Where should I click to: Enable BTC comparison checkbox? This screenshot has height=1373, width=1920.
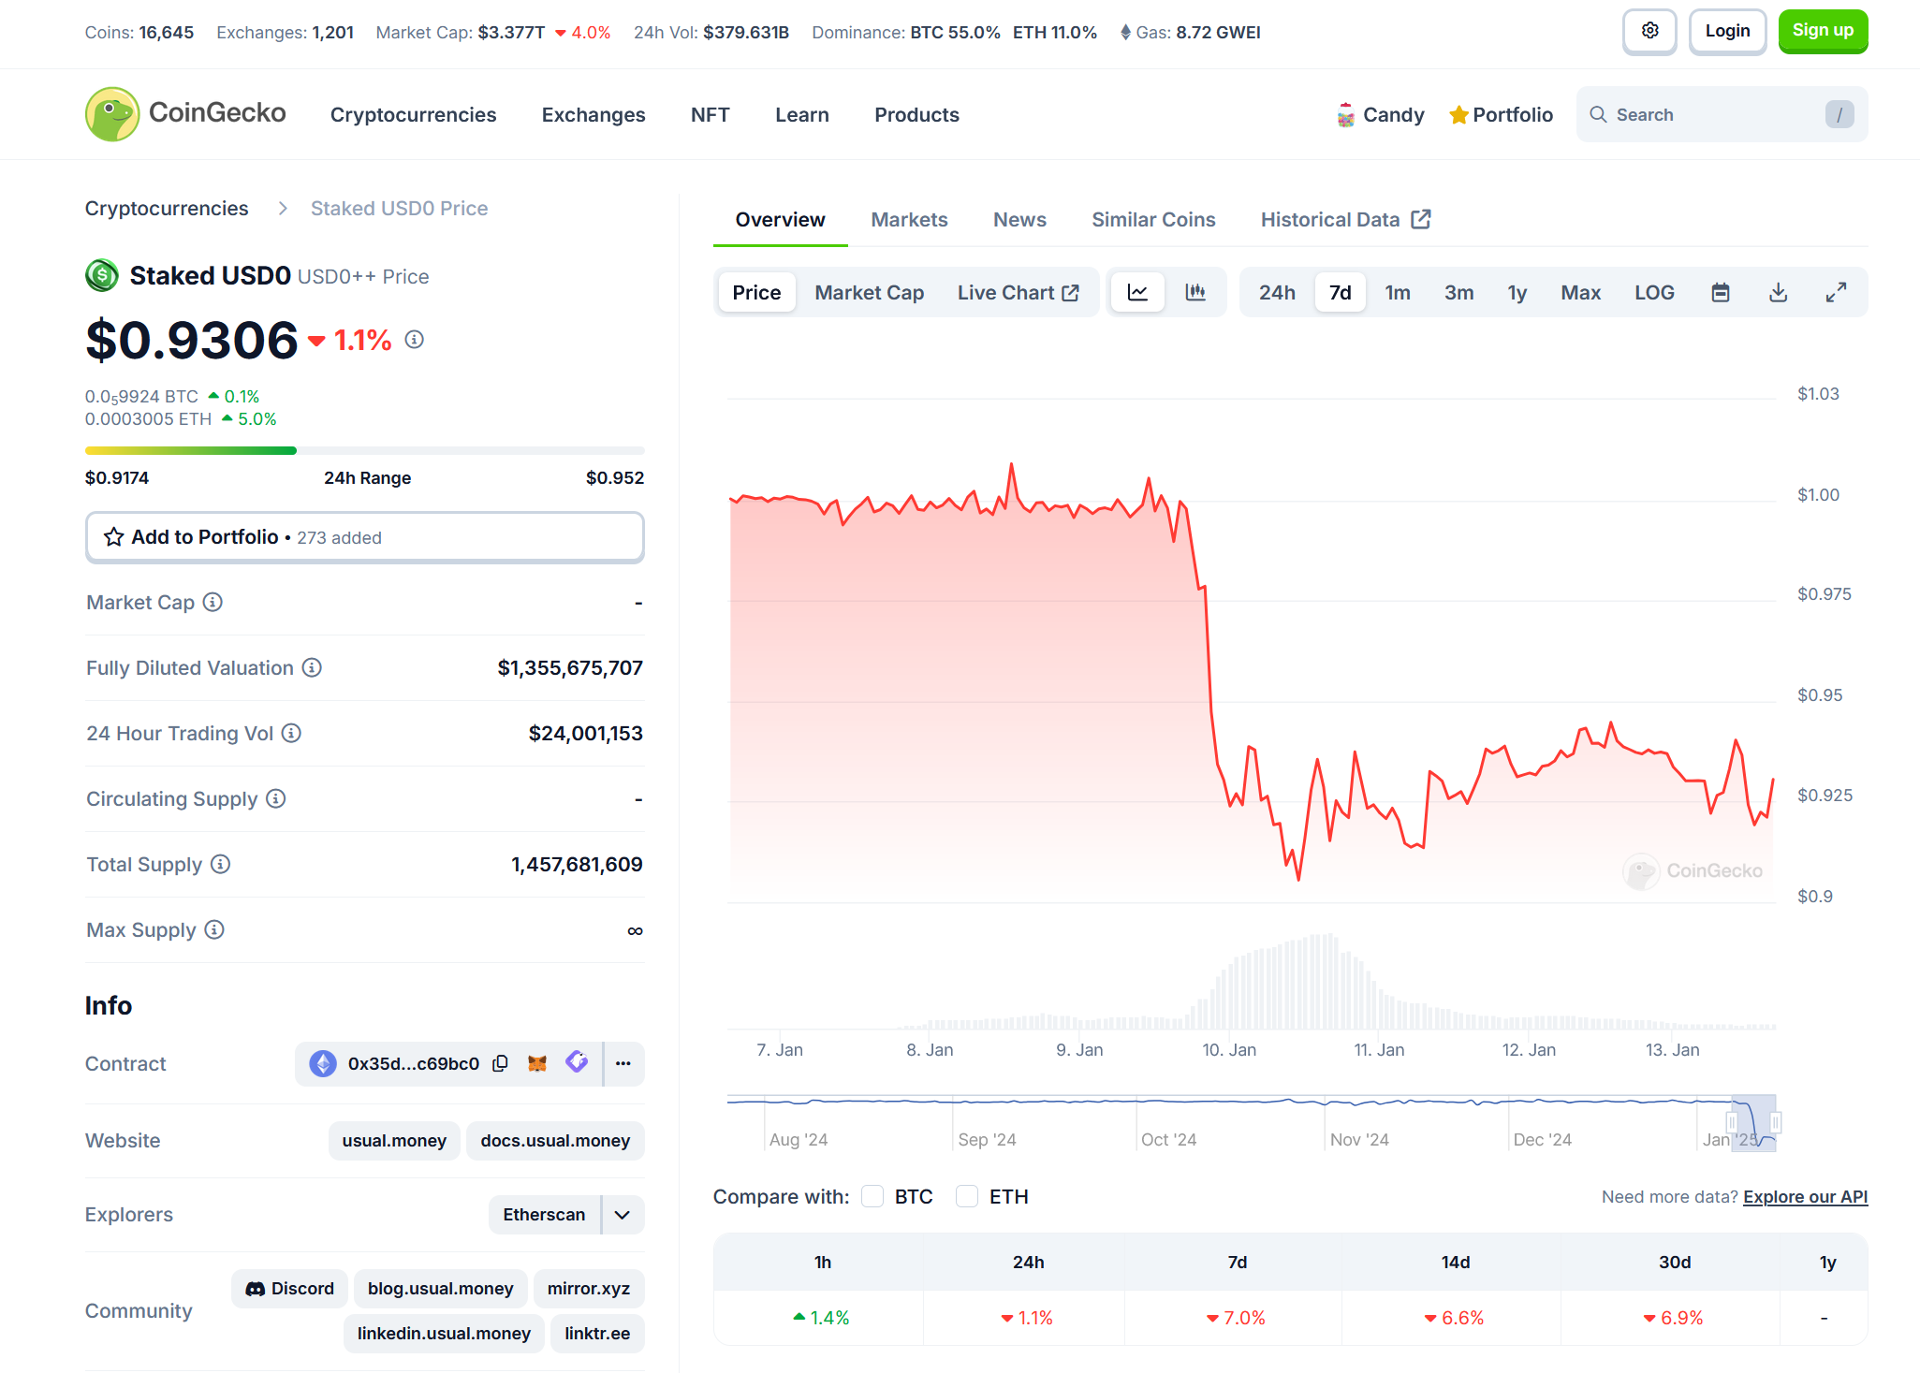[x=872, y=1196]
